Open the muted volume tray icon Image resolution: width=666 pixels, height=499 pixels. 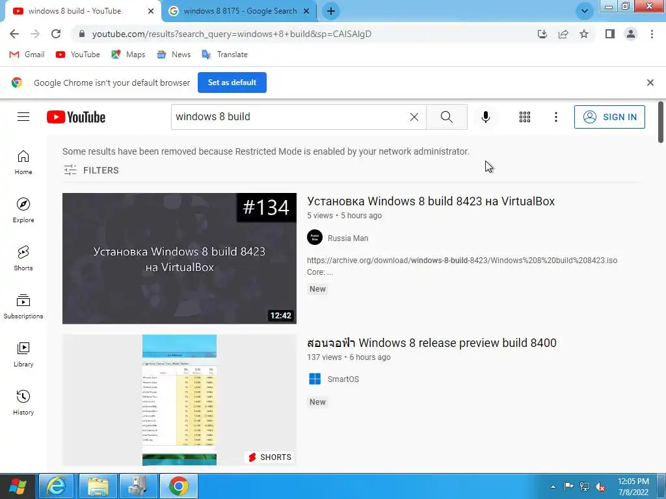point(600,487)
